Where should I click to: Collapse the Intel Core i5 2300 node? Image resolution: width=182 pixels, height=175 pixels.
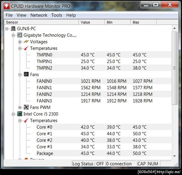pyautogui.click(x=13, y=114)
